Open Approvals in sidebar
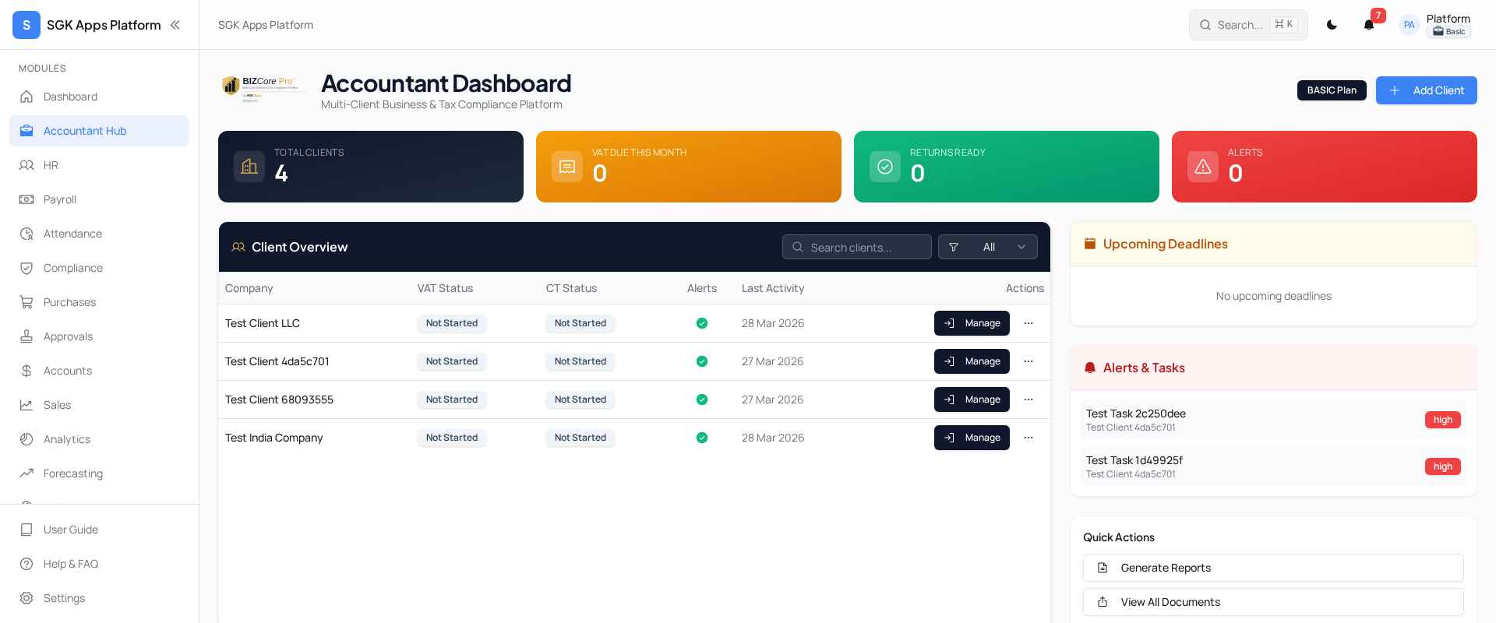This screenshot has width=1496, height=623. coord(99,336)
